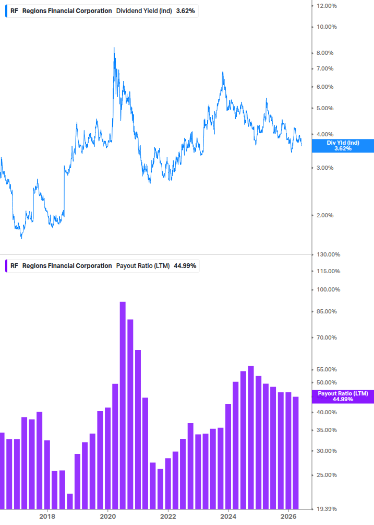Click the Payout Ratio (LTM) legend label

tap(143, 266)
